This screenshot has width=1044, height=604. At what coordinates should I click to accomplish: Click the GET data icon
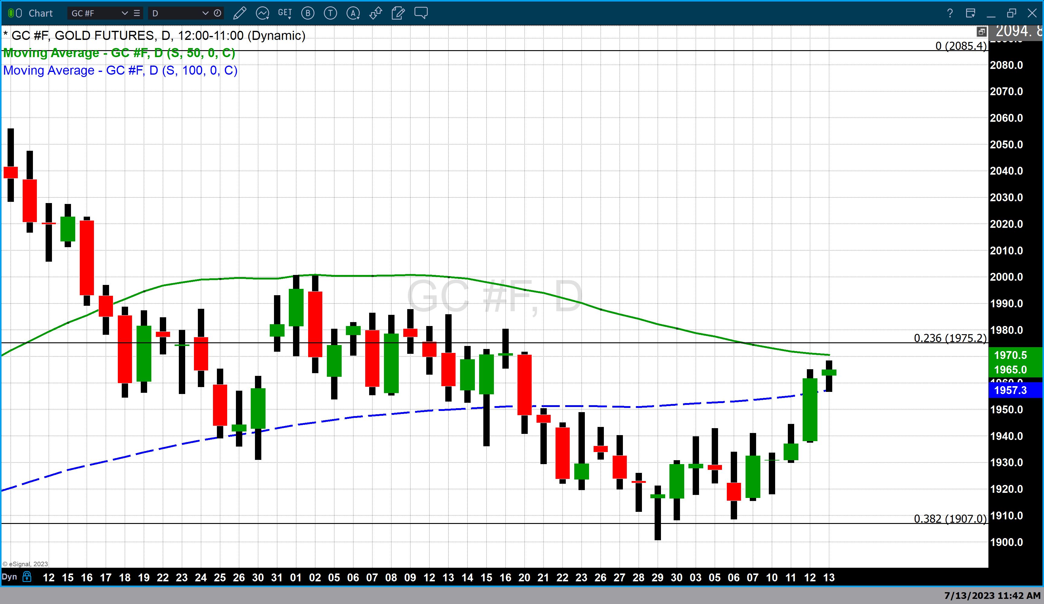285,13
